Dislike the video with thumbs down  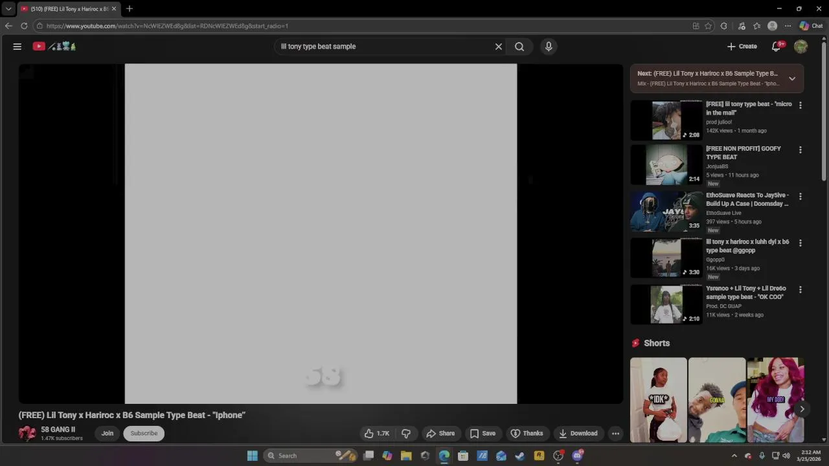click(406, 434)
